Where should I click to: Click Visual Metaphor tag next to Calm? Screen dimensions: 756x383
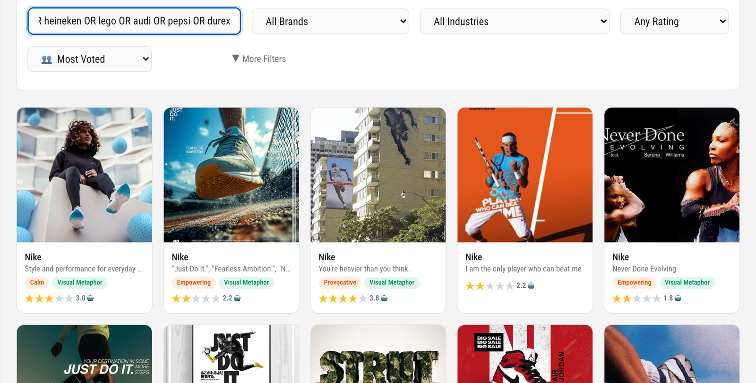point(80,283)
